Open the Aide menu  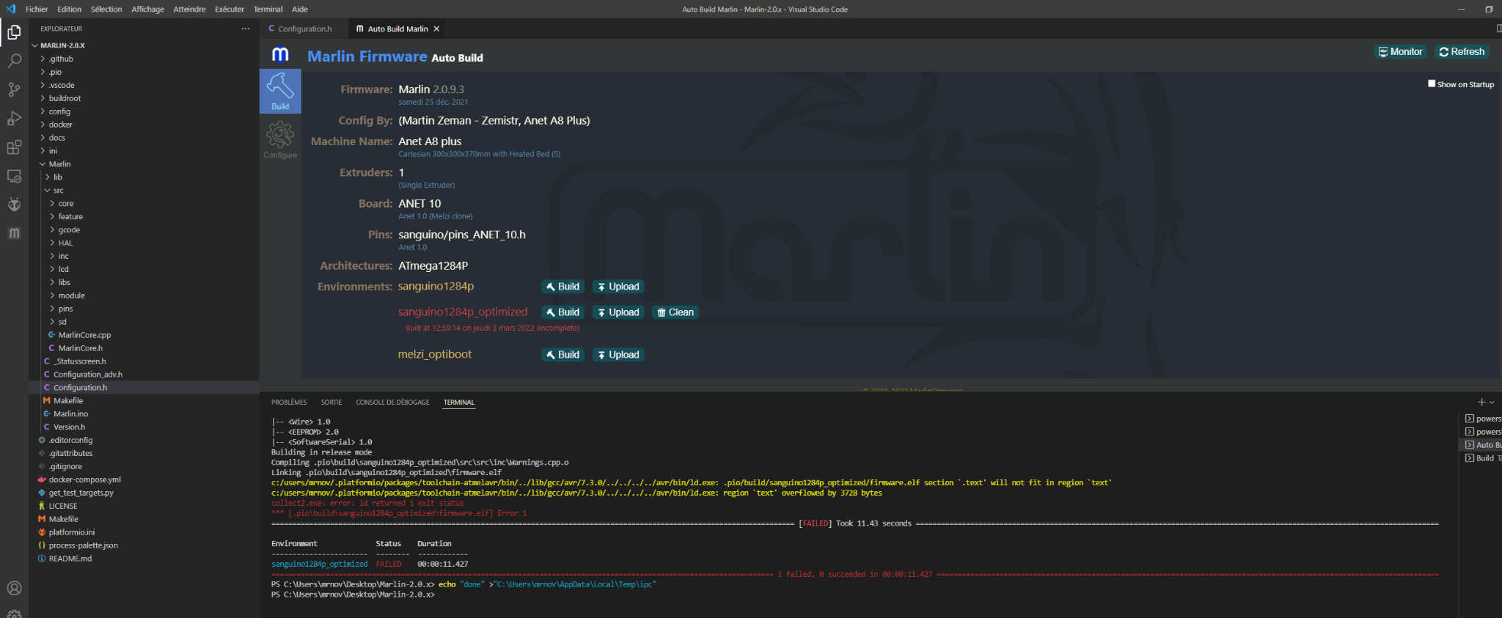pos(300,9)
